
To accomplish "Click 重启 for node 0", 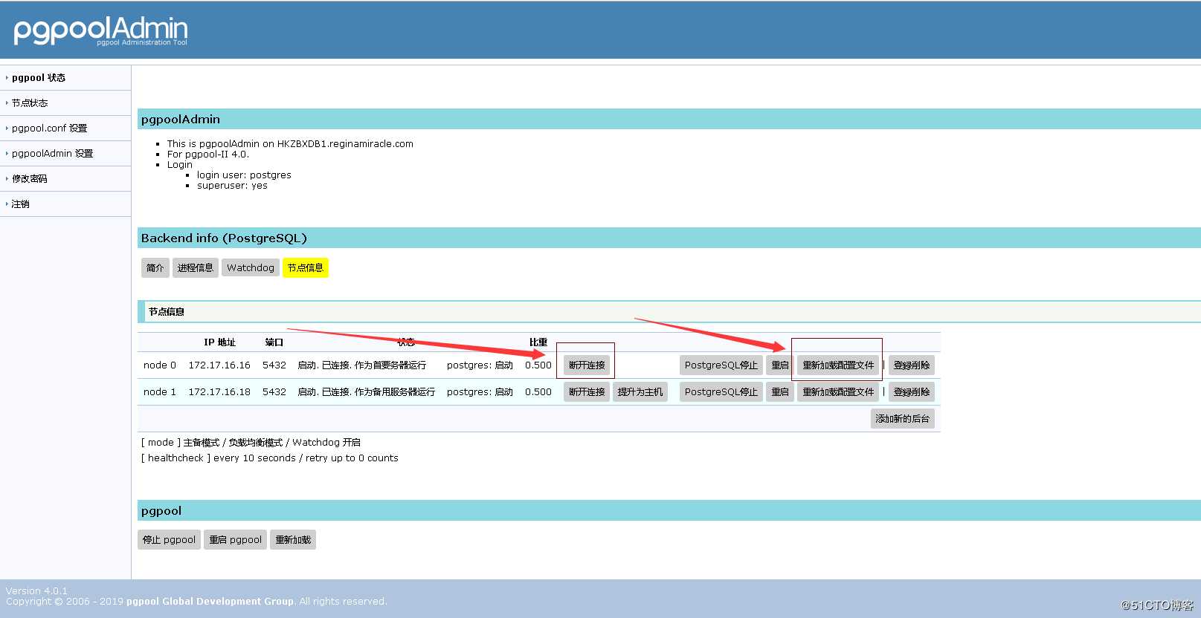I will click(780, 365).
